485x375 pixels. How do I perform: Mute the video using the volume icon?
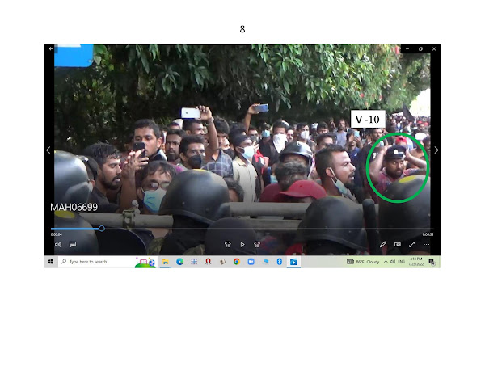(58, 245)
